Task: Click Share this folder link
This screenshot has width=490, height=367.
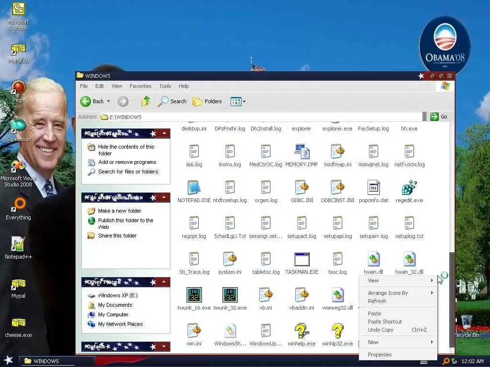Action: point(117,236)
